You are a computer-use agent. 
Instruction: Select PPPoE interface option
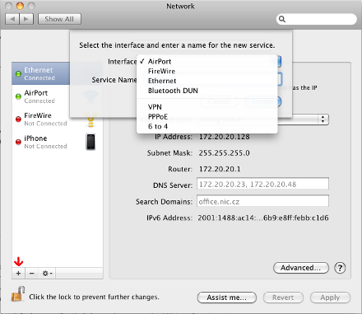pyautogui.click(x=207, y=116)
